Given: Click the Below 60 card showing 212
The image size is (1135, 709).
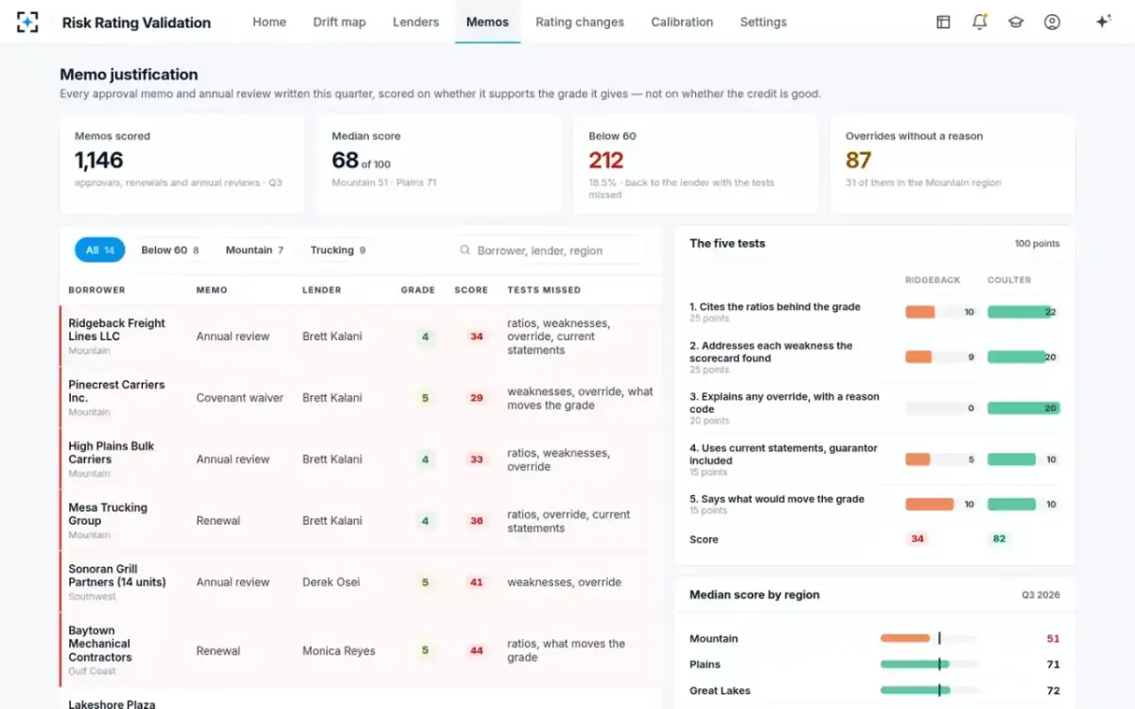Looking at the screenshot, I should [696, 164].
